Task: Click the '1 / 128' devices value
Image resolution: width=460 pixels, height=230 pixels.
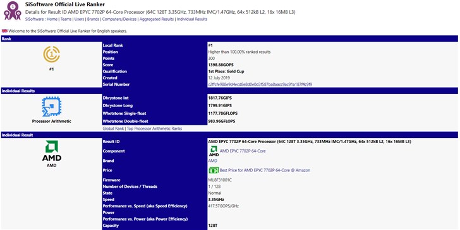Action: click(x=214, y=187)
